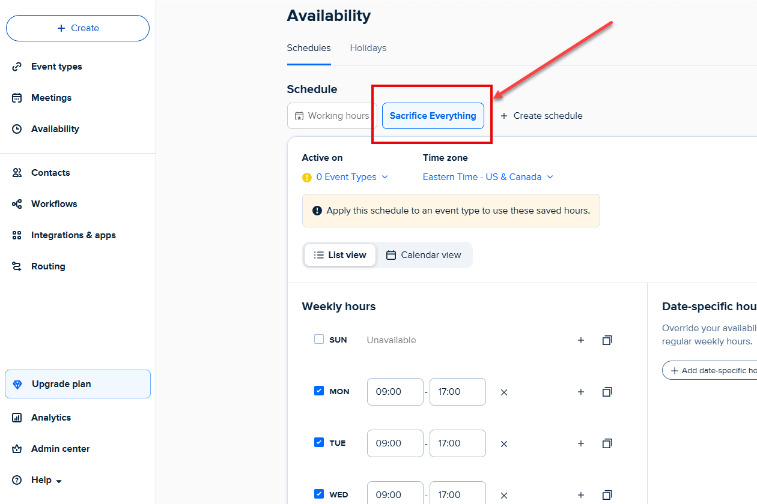Switch to Calendar view
757x504 pixels.
(x=424, y=254)
